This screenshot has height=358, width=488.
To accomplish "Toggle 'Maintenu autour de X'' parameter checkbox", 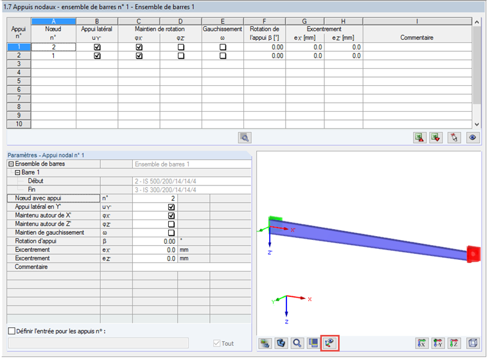I will [171, 216].
